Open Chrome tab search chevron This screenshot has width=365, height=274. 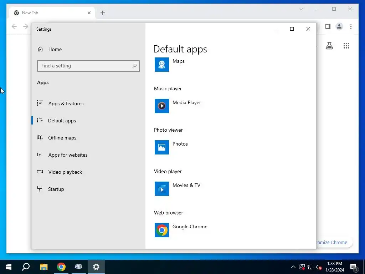tap(301, 9)
